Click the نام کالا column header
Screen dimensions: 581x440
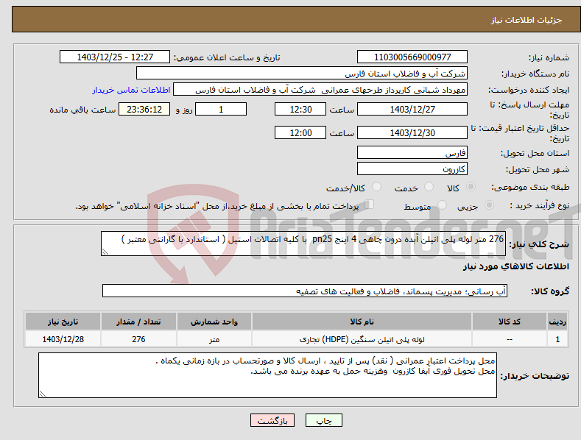coord(362,322)
